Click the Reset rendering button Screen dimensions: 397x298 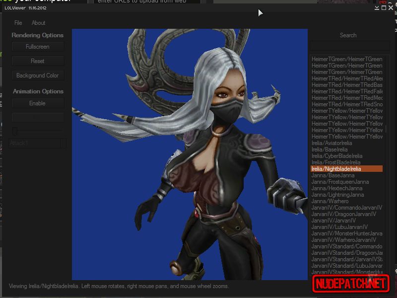click(38, 61)
